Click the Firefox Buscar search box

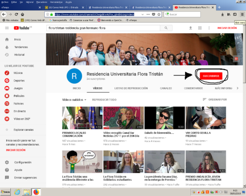click(182, 14)
